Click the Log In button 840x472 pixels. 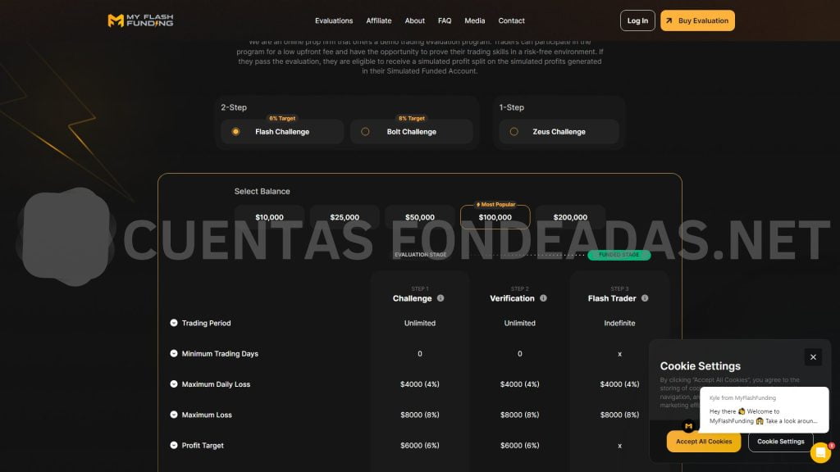(x=637, y=20)
